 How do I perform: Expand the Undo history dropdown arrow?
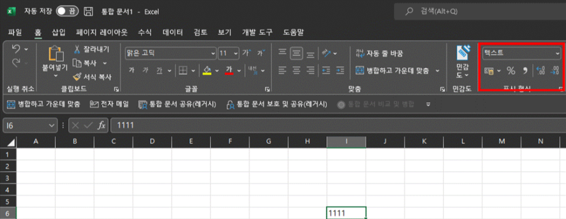point(26,49)
